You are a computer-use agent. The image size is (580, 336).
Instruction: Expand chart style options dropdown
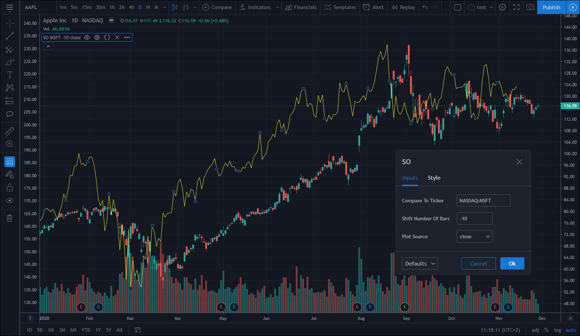pyautogui.click(x=195, y=7)
